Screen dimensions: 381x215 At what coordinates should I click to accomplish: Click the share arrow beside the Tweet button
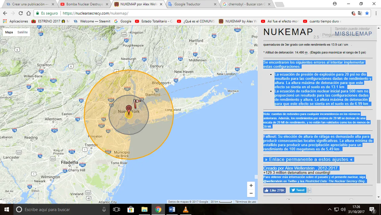point(309,190)
